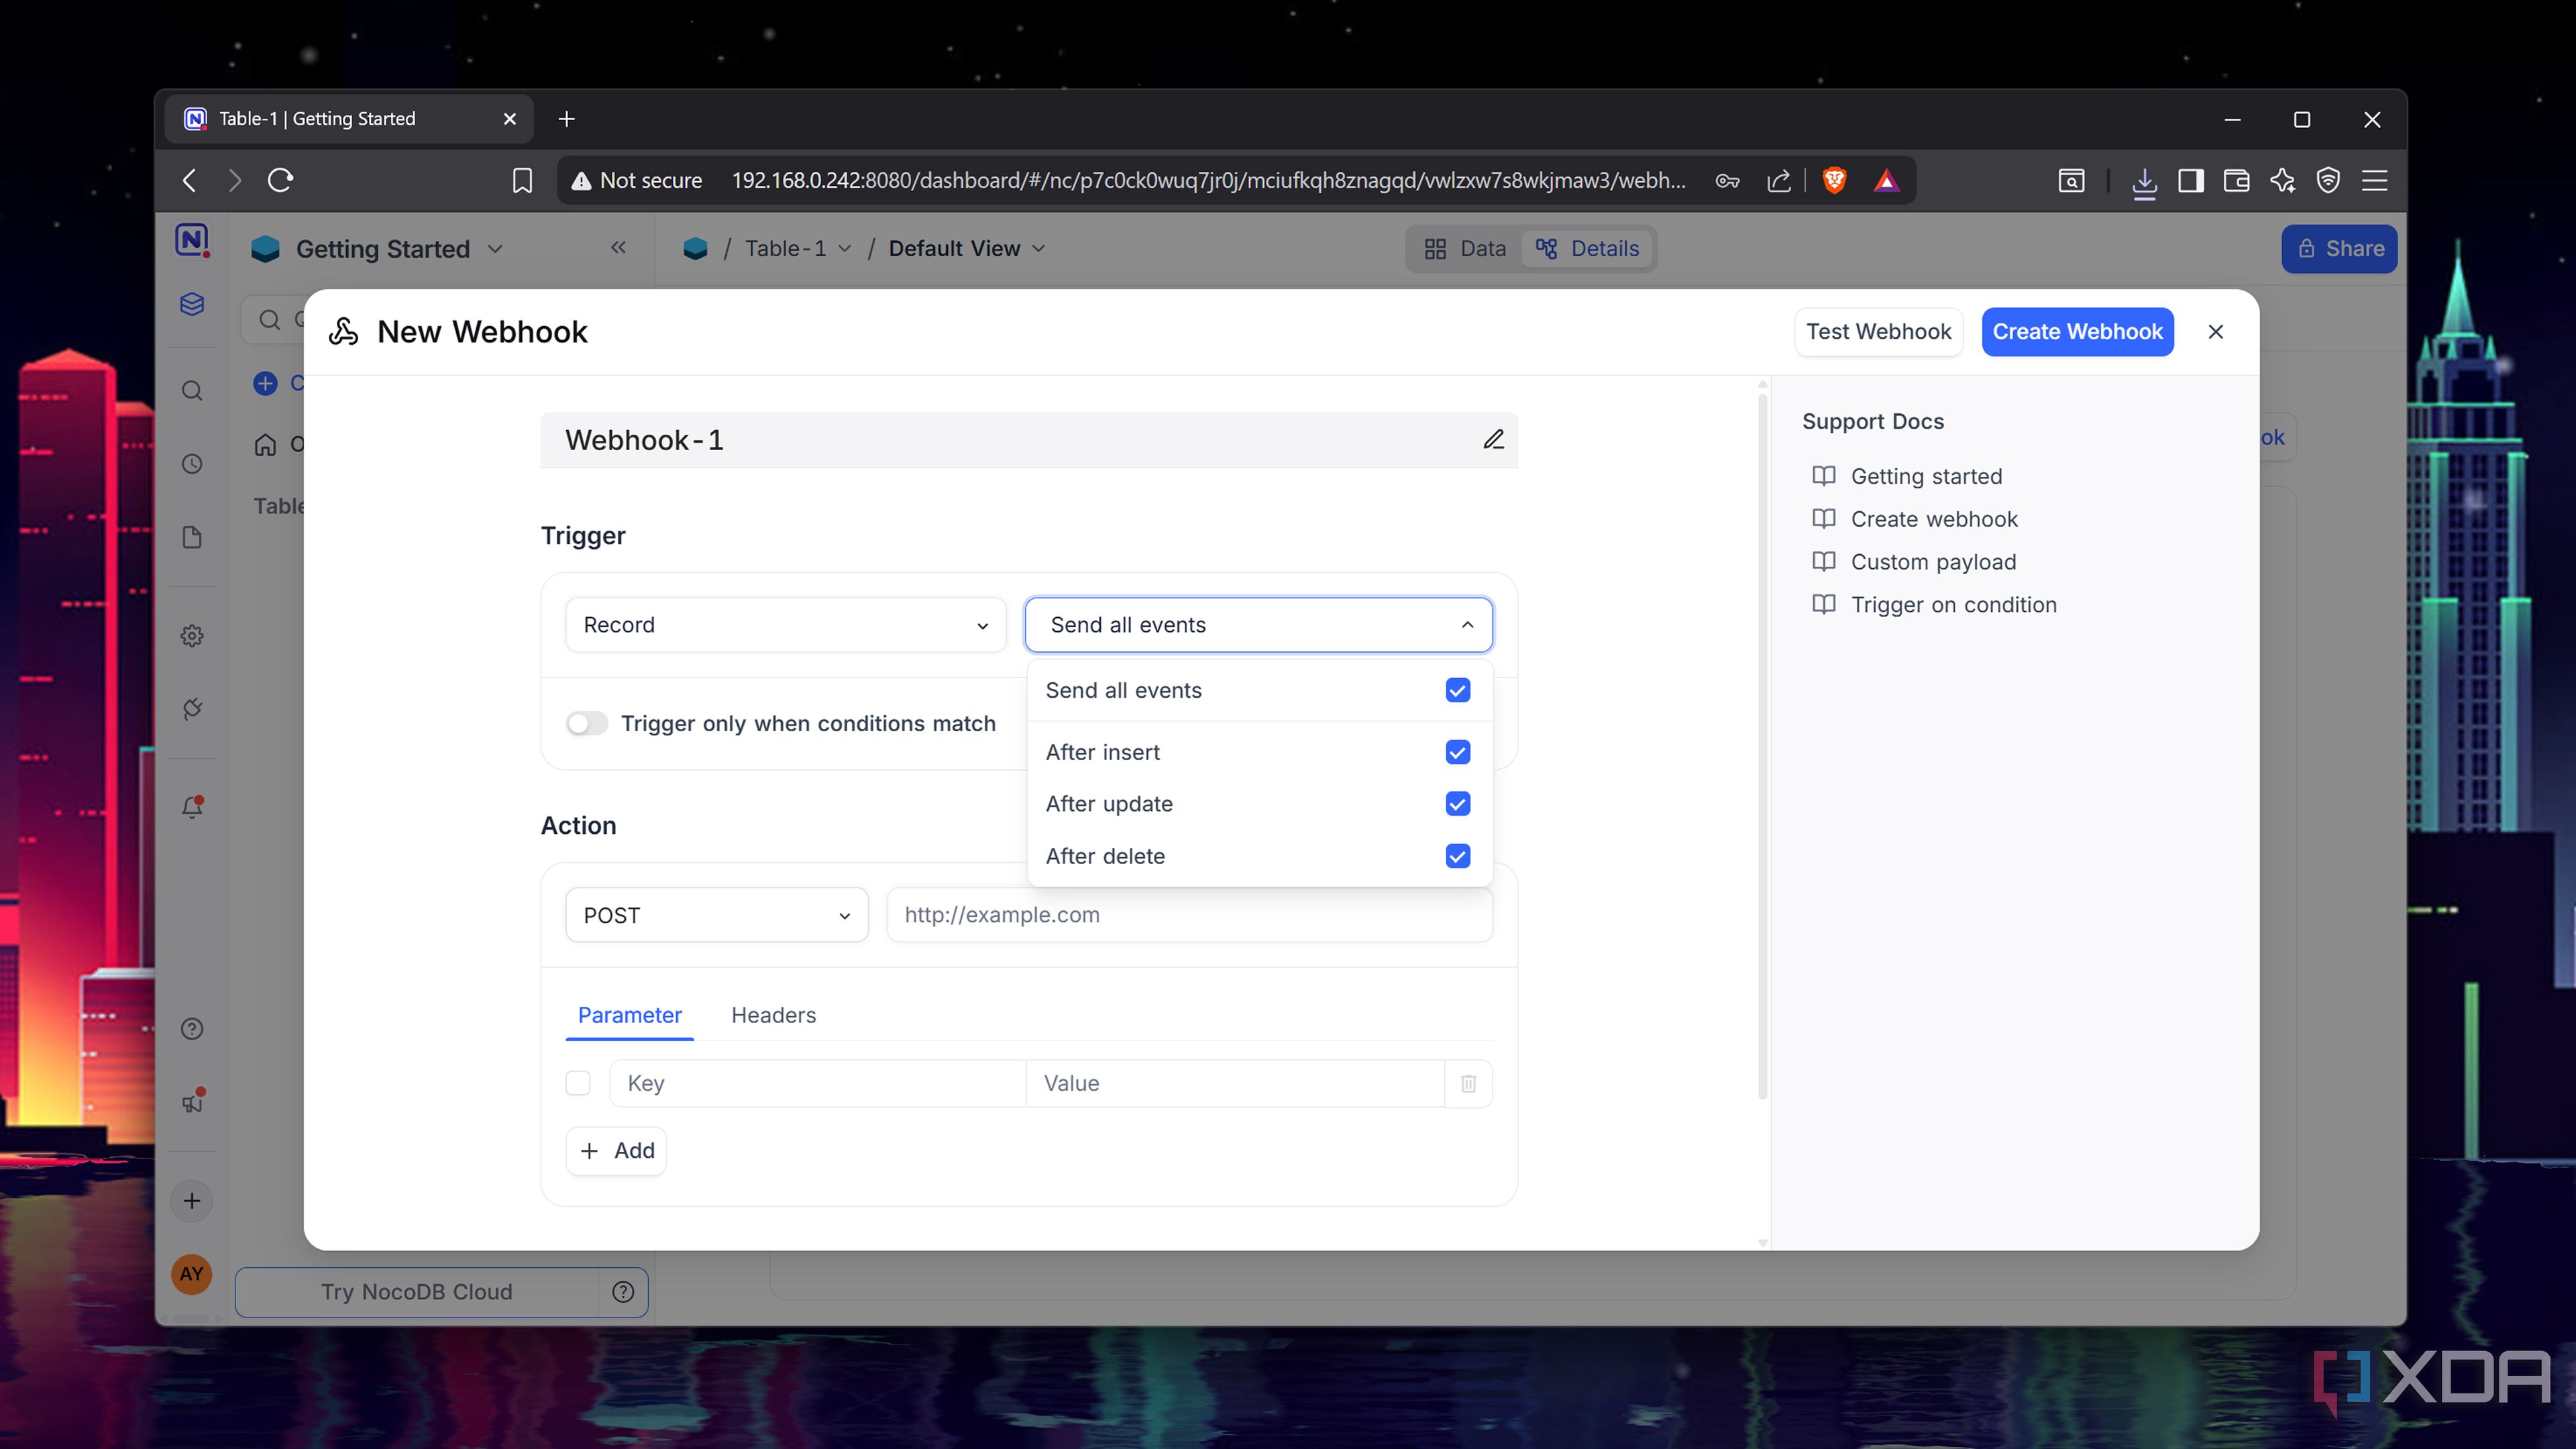Click the NocoDB logo icon in sidebar
The height and width of the screenshot is (1449, 2576).
(x=192, y=240)
